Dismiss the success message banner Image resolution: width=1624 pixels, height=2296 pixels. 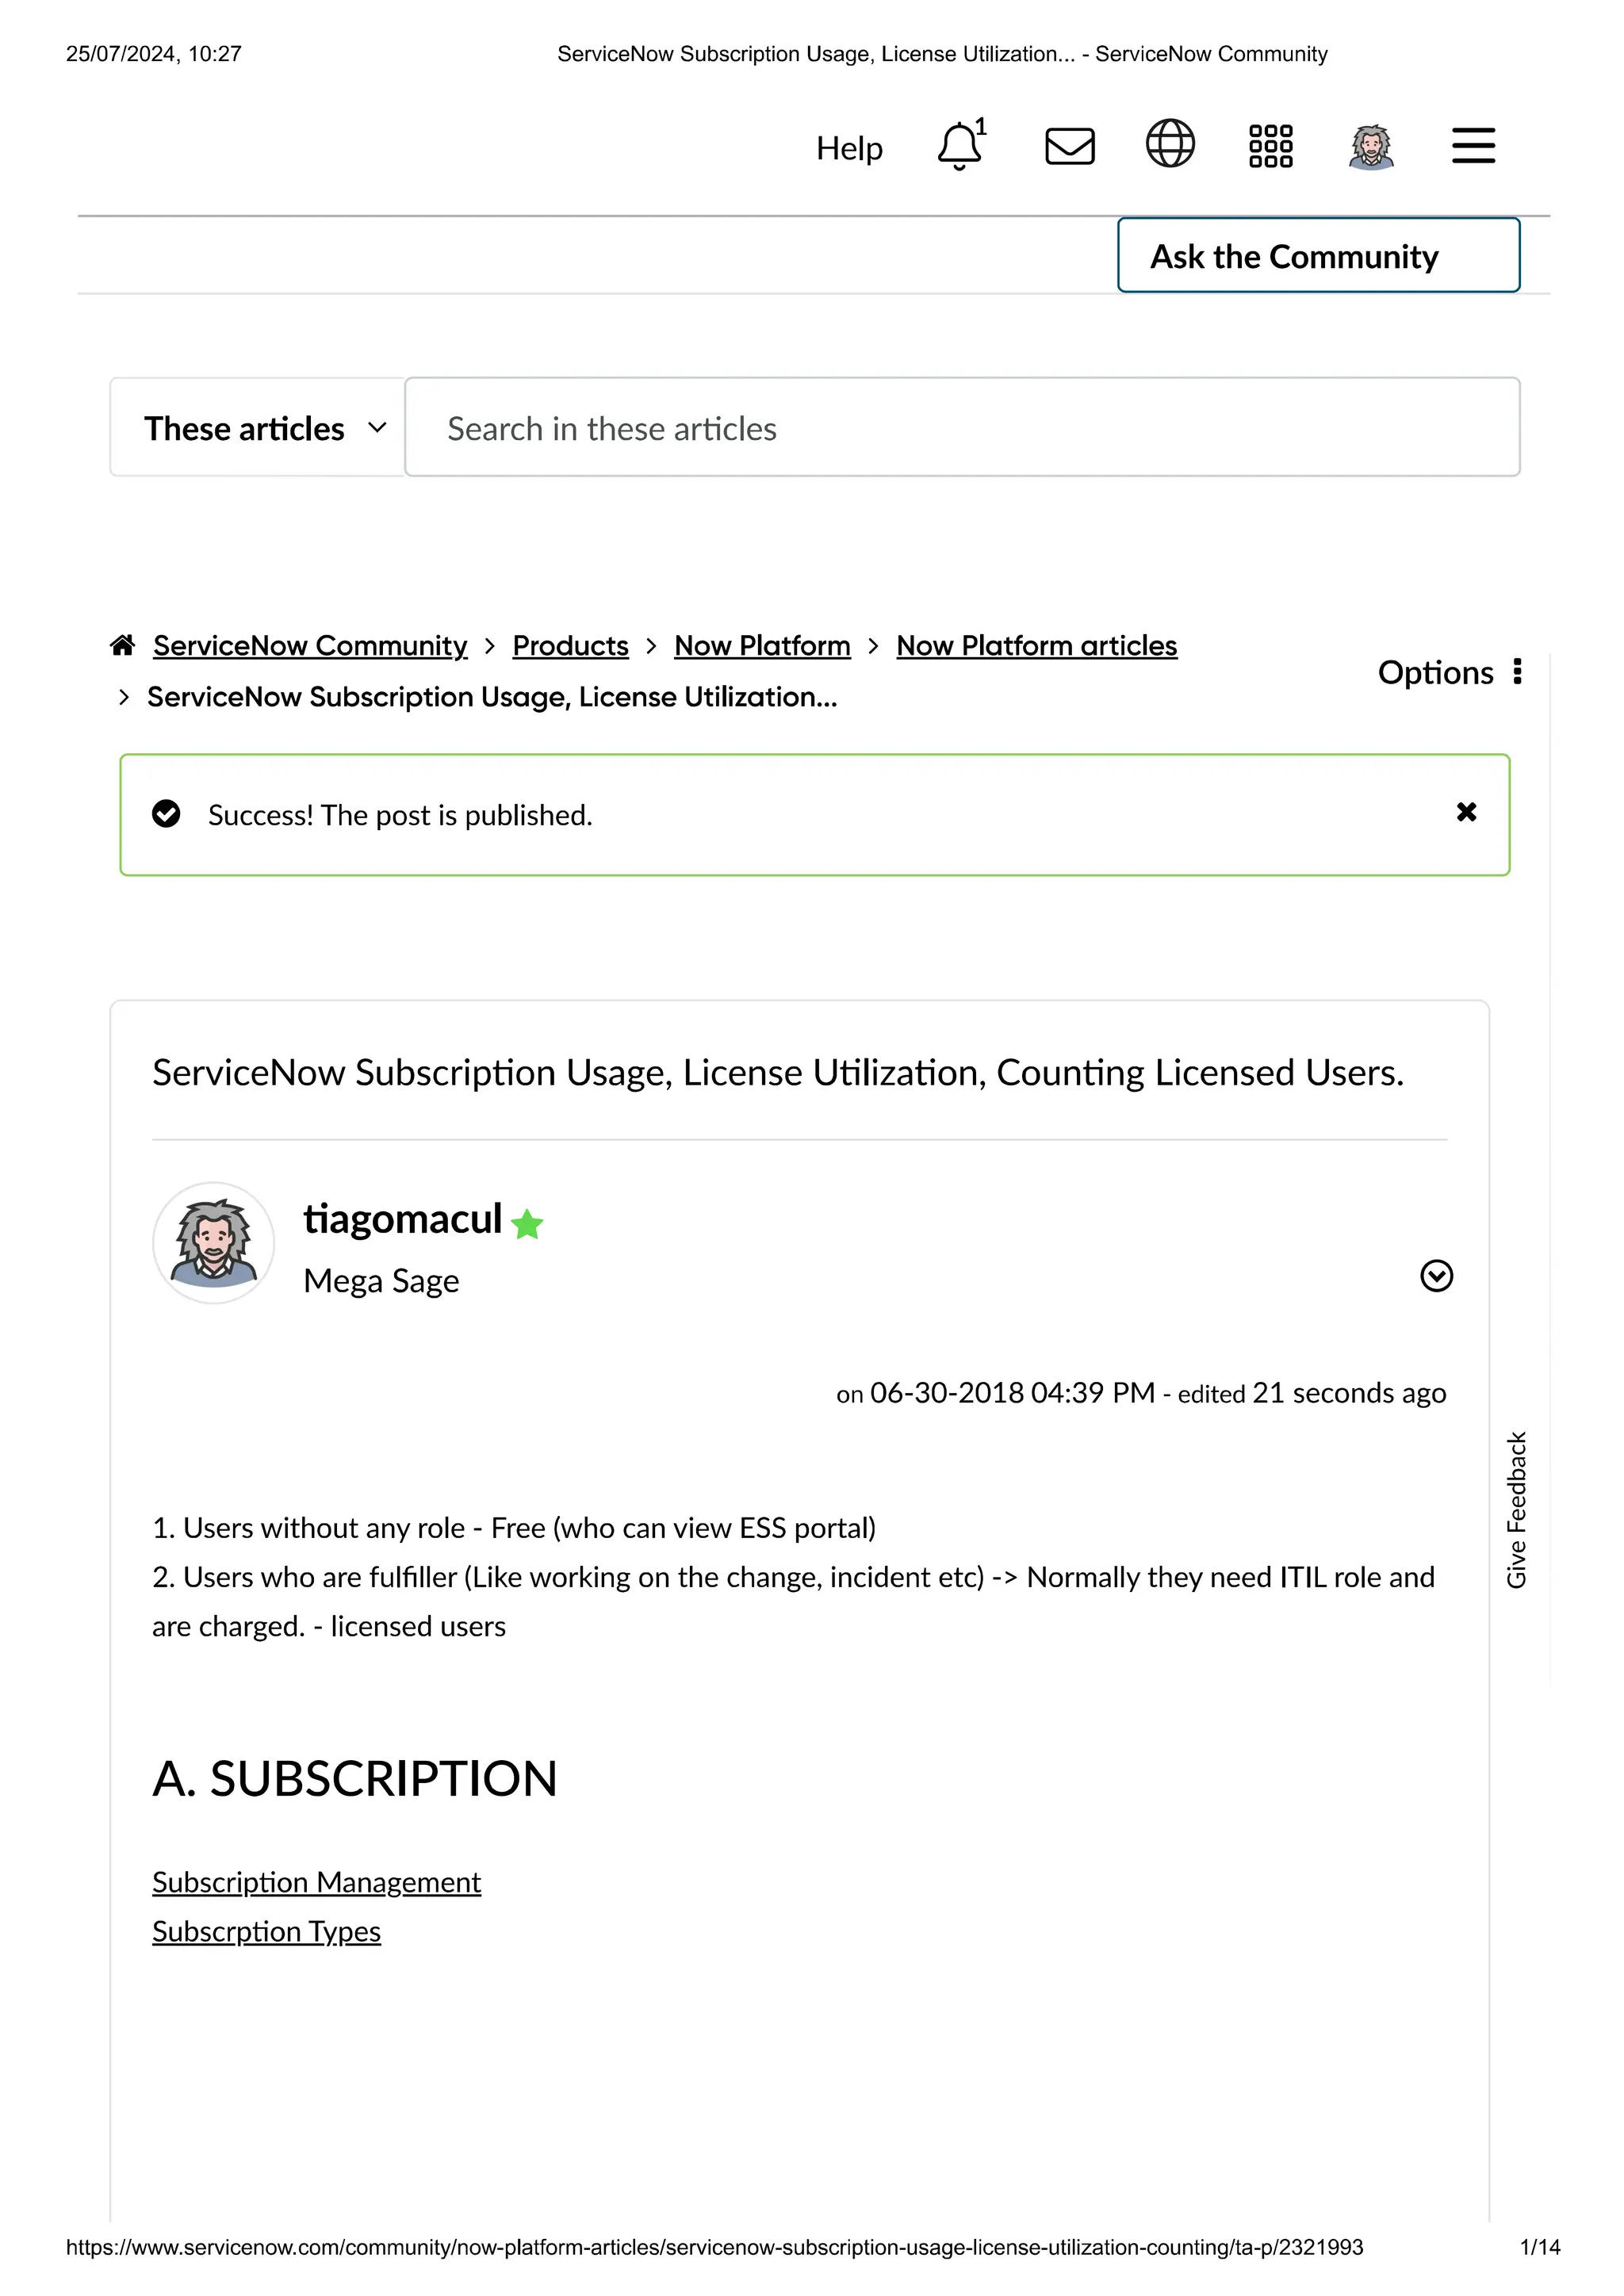(x=1467, y=812)
